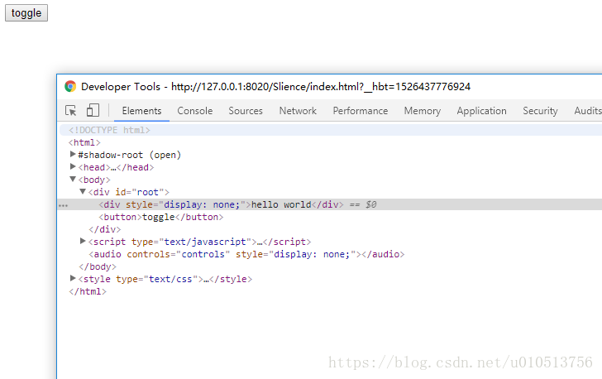Select the hello world div row
Image resolution: width=602 pixels, height=379 pixels.
click(x=330, y=204)
